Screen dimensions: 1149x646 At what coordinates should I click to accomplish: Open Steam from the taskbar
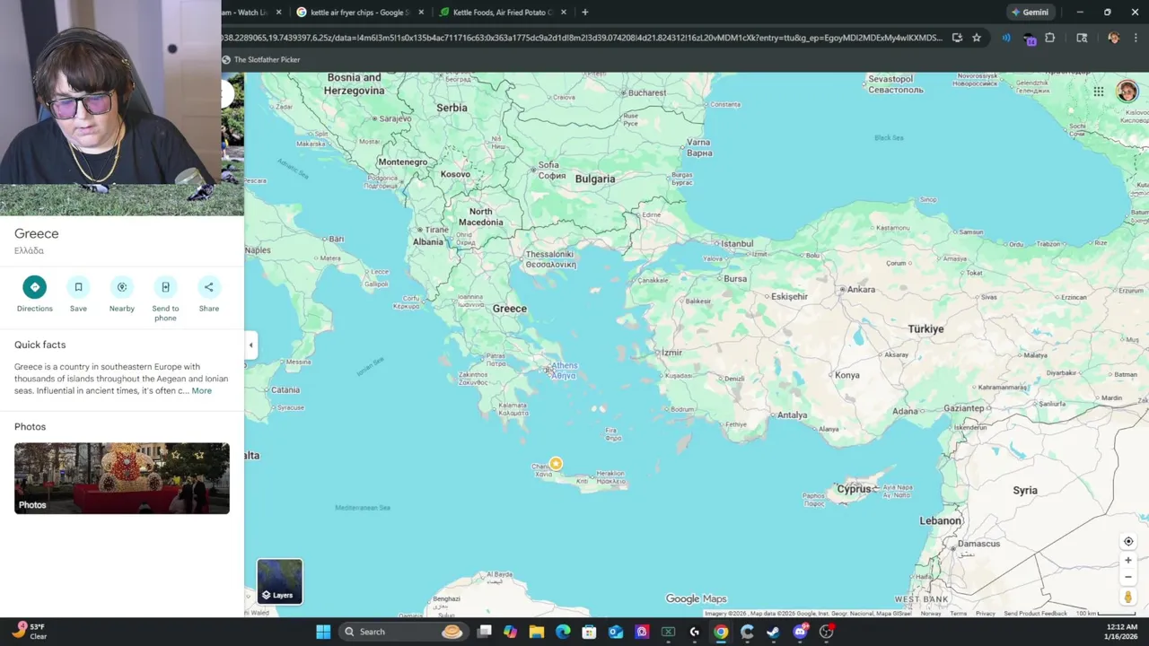pyautogui.click(x=773, y=632)
